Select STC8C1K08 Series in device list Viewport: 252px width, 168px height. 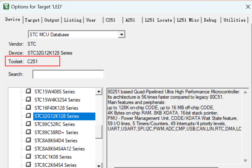click(x=53, y=157)
